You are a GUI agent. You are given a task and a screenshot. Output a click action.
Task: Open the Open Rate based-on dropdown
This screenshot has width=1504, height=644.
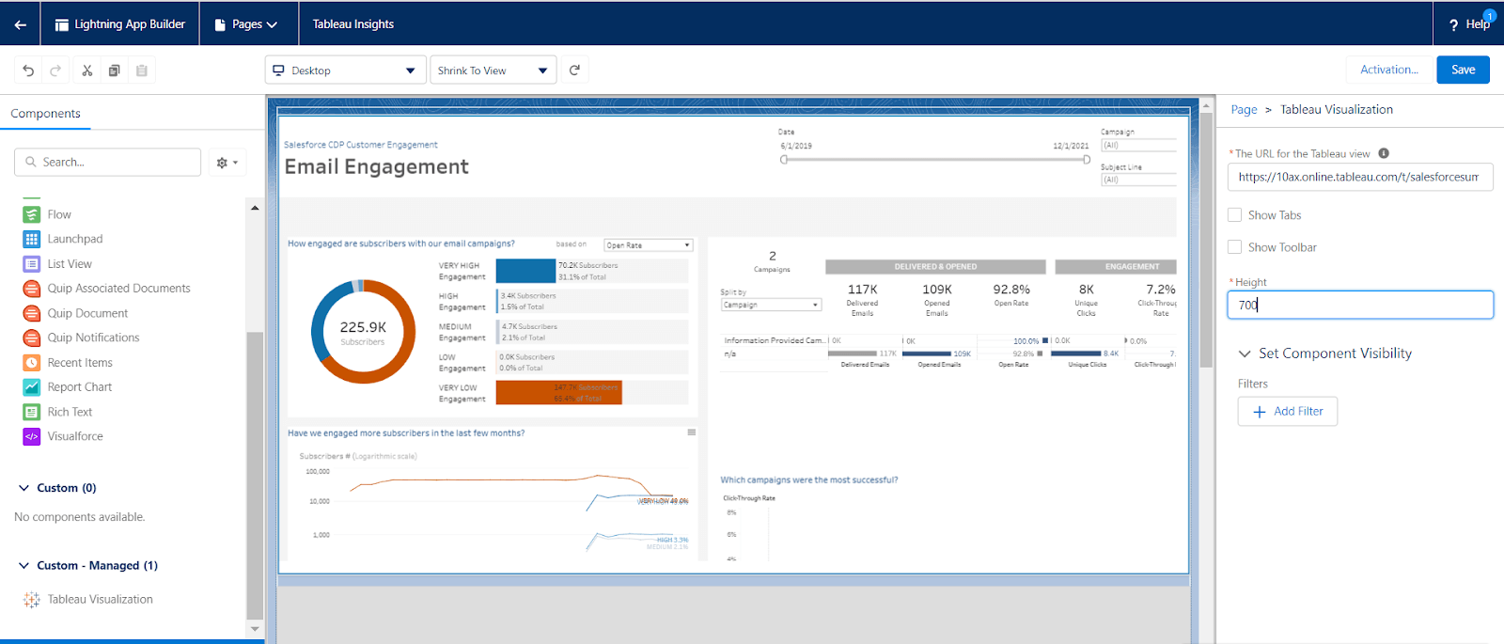click(649, 245)
